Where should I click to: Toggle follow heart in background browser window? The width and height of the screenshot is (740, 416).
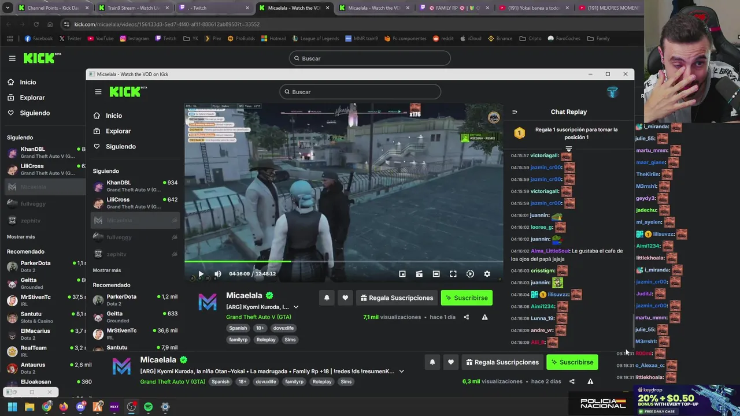click(450, 362)
